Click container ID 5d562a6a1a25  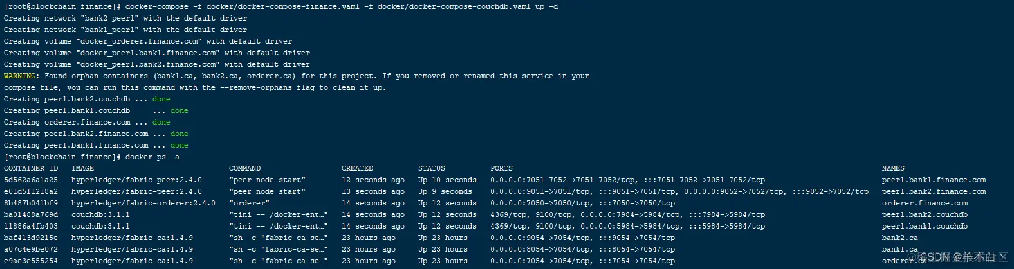(31, 180)
